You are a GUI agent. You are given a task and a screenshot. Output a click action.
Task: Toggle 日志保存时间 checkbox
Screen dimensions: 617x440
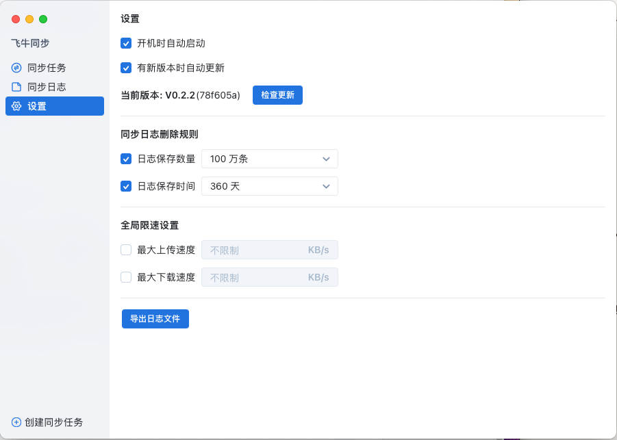tap(126, 186)
